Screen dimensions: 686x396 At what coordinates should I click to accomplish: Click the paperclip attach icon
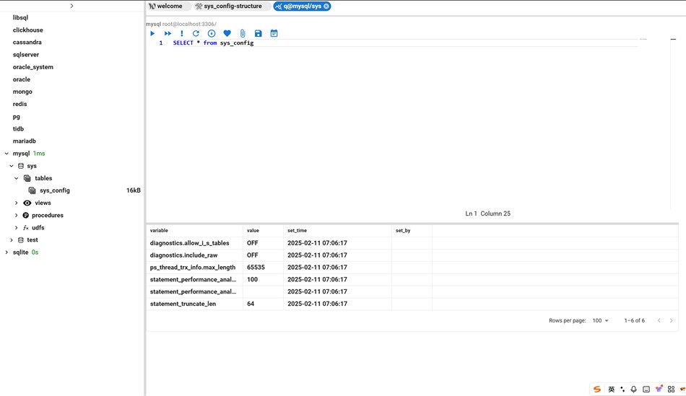[243, 33]
